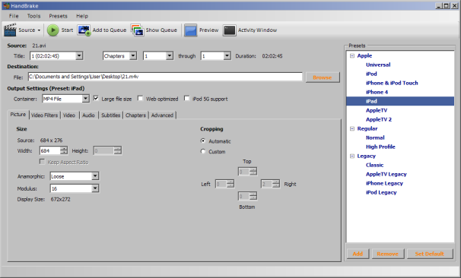Switch to the Video Filters tab
Image resolution: width=461 pixels, height=278 pixels.
pyautogui.click(x=44, y=115)
